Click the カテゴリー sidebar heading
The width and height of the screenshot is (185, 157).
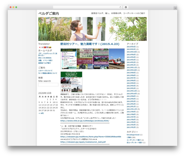(x=132, y=132)
